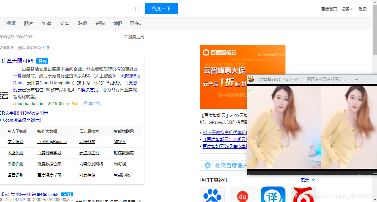
Task: Switch to the 文库 tab
Action: [64, 23]
